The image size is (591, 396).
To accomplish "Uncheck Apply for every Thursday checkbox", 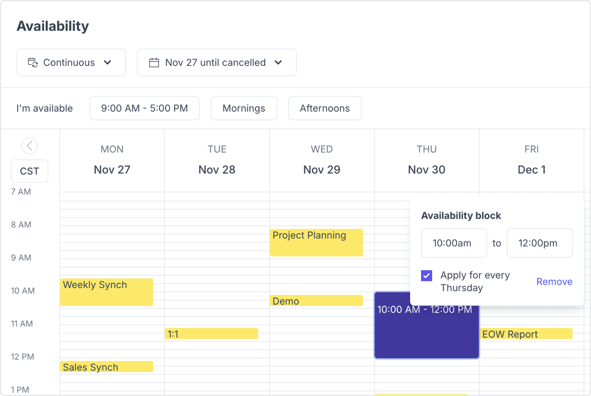I will [427, 275].
